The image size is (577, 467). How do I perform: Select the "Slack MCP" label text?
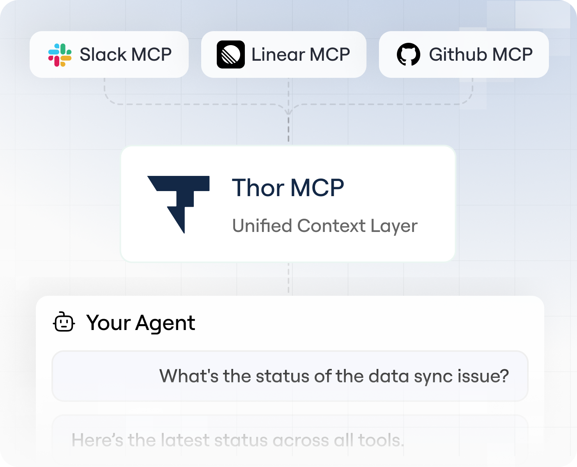coord(126,54)
